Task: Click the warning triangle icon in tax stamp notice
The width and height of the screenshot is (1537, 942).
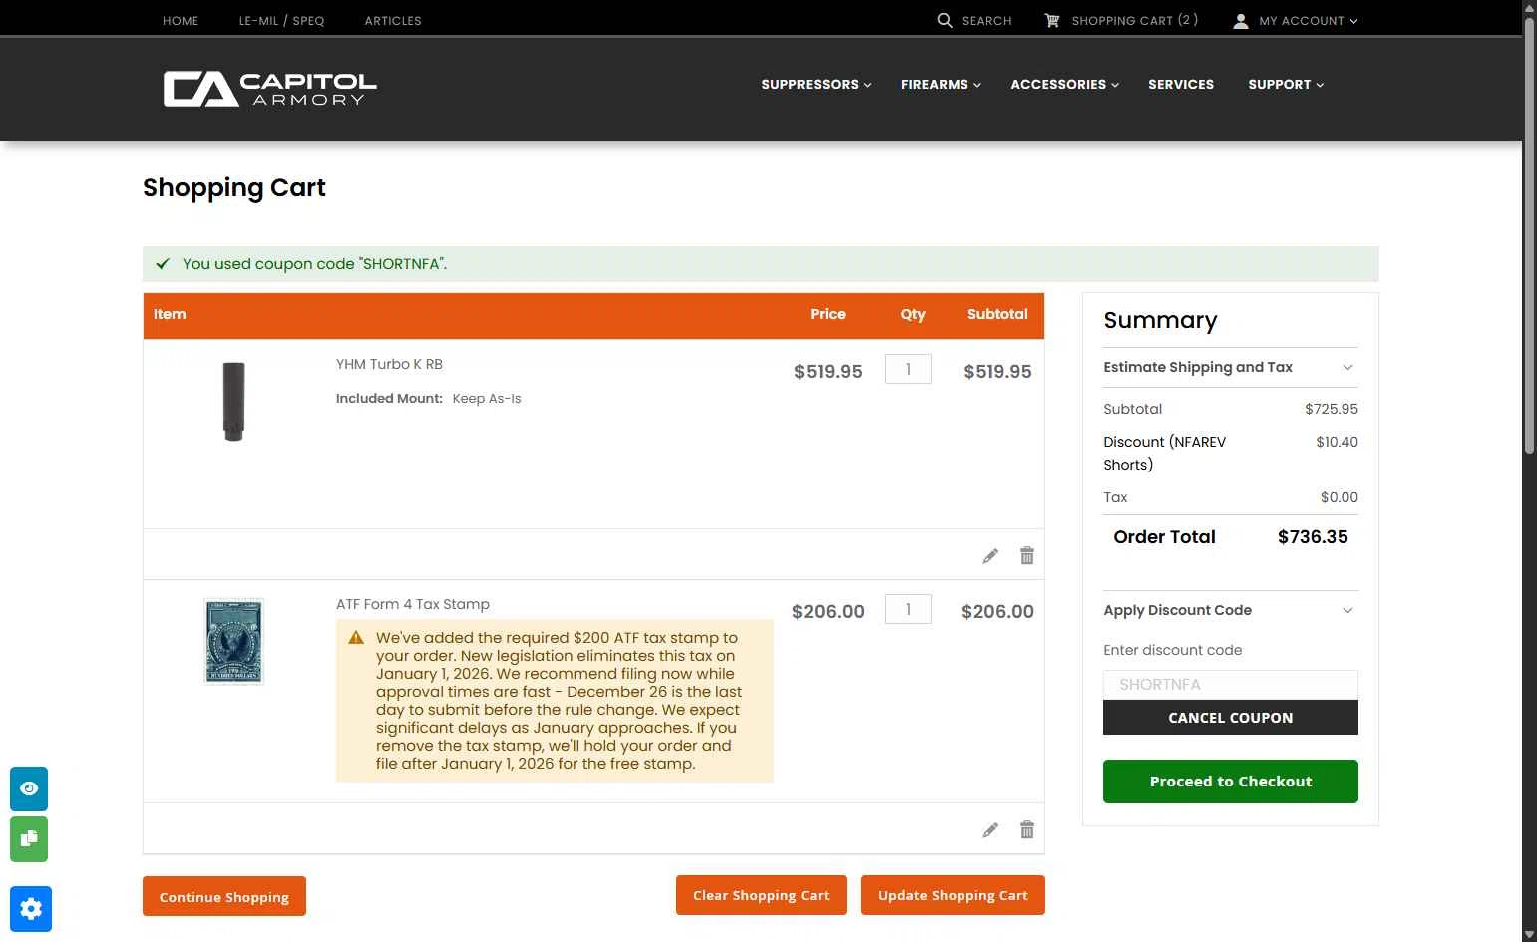Action: [x=356, y=637]
